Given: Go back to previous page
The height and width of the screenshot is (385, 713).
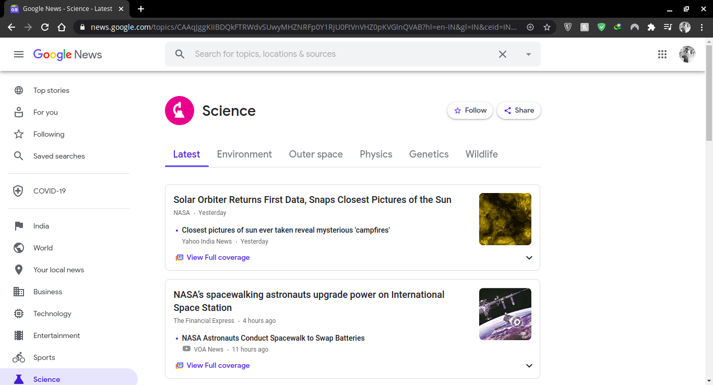Looking at the screenshot, I should (x=11, y=27).
